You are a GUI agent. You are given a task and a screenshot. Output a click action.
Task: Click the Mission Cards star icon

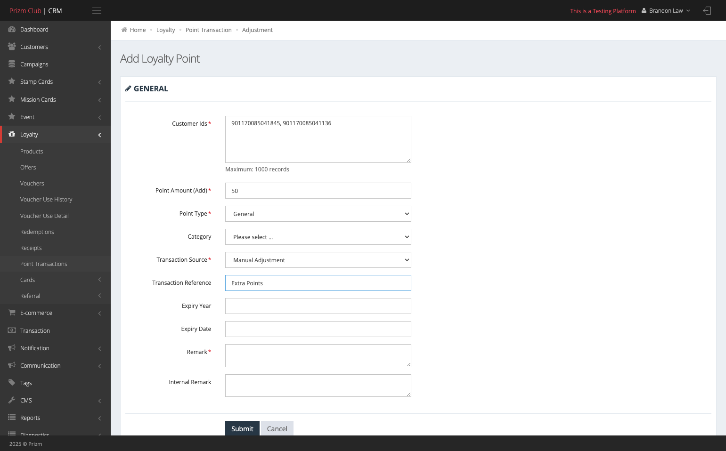(x=12, y=99)
